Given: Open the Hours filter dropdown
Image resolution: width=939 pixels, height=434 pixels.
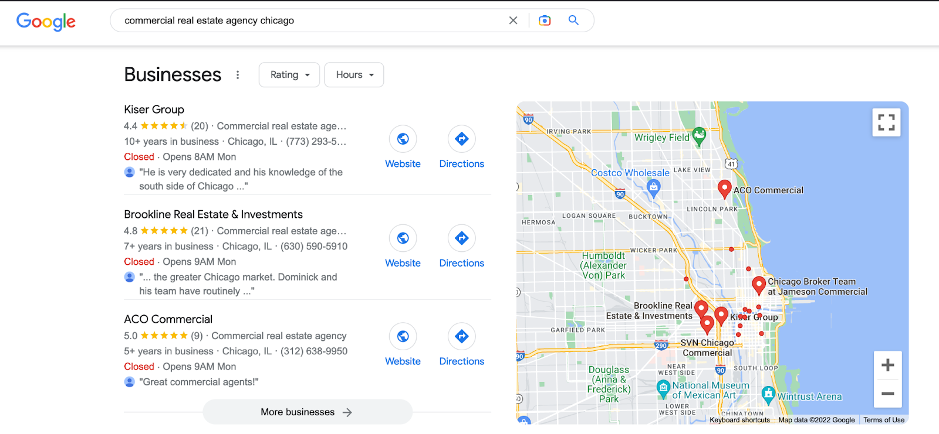Looking at the screenshot, I should 354,75.
